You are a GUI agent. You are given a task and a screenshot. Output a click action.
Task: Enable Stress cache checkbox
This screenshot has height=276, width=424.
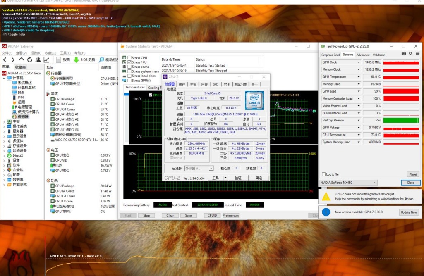coord(129,67)
